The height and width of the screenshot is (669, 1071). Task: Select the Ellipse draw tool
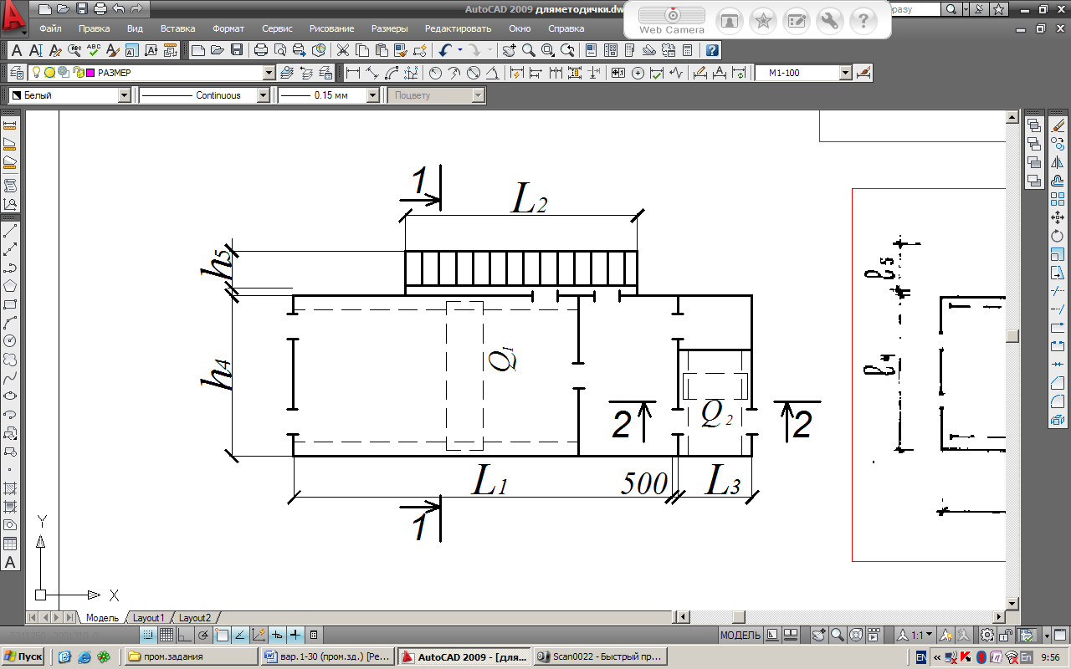coord(11,396)
